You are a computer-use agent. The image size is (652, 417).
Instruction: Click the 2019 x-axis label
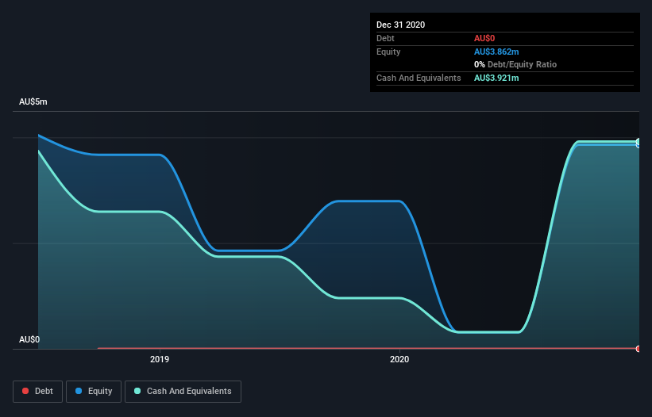(160, 359)
